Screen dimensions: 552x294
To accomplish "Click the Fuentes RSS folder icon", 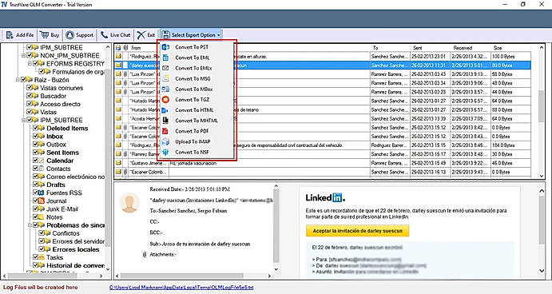I will pos(42,193).
